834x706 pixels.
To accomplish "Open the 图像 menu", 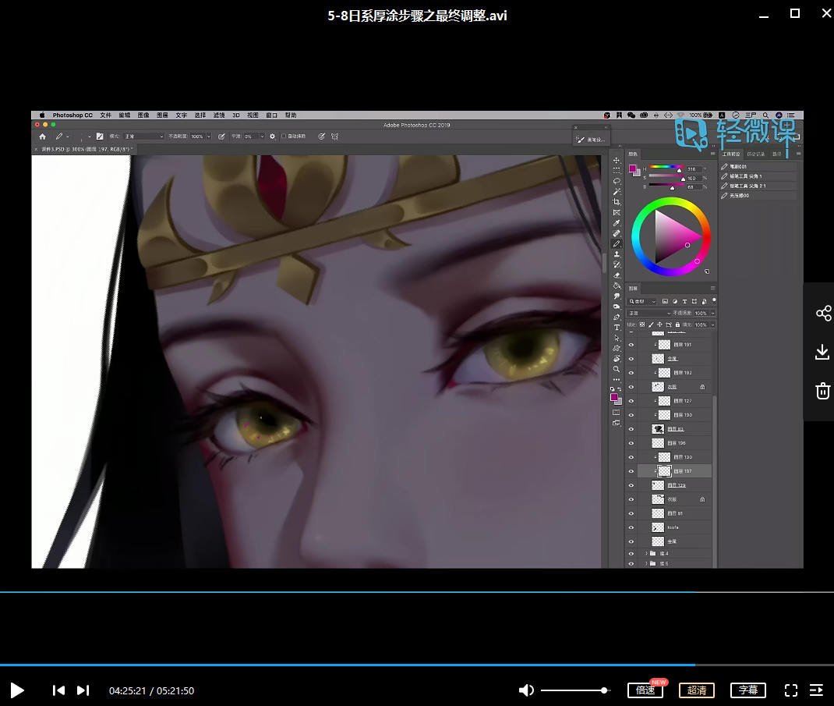I will [143, 115].
